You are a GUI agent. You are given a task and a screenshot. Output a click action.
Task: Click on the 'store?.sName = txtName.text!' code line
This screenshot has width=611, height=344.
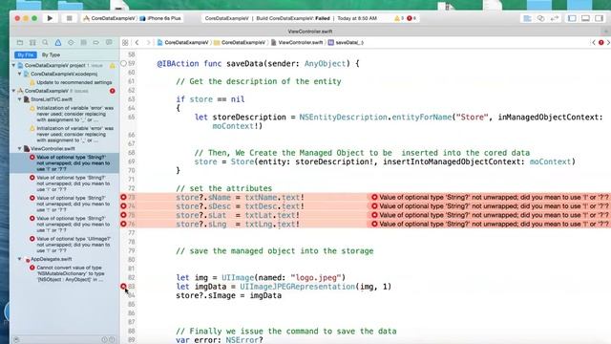pos(240,198)
